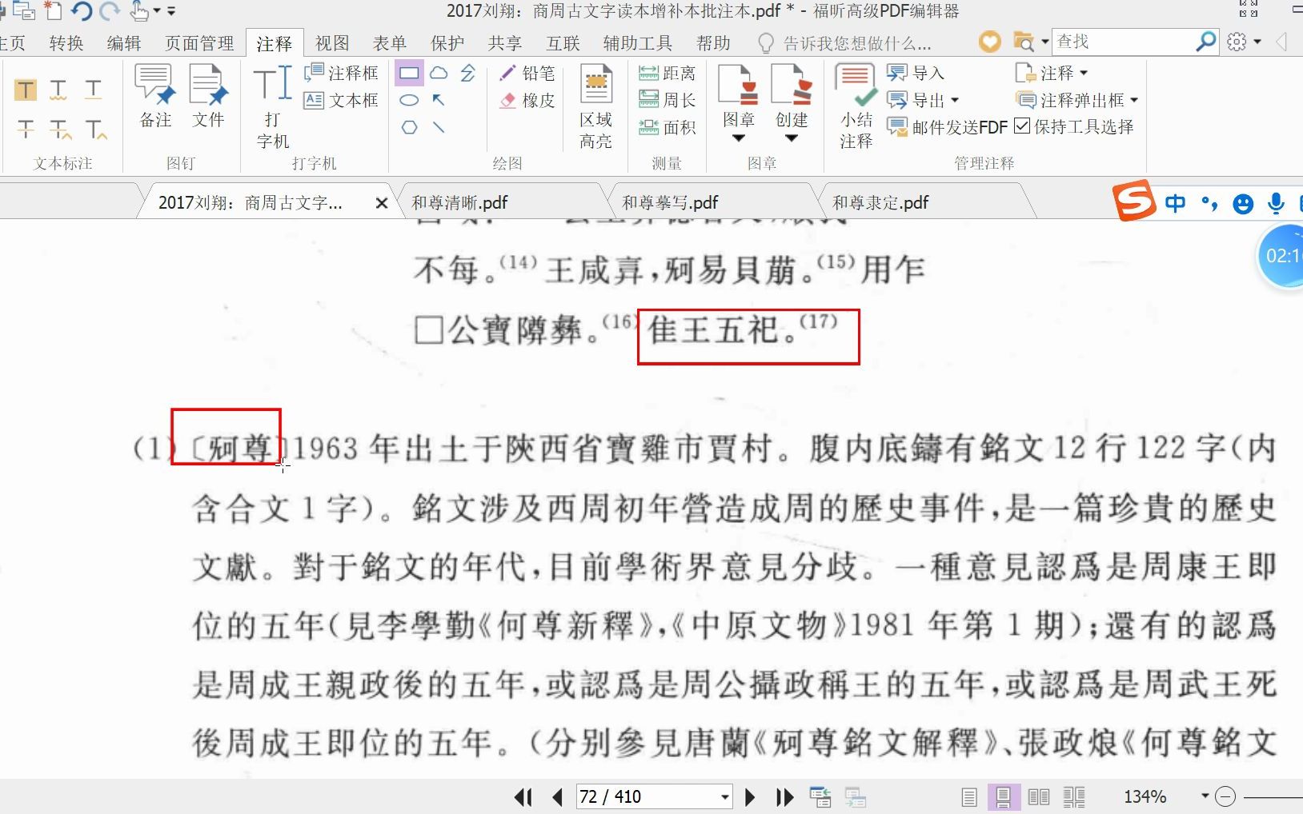1303x814 pixels.
Task: Open the 72 / 410 page number dropdown
Action: coord(724,797)
